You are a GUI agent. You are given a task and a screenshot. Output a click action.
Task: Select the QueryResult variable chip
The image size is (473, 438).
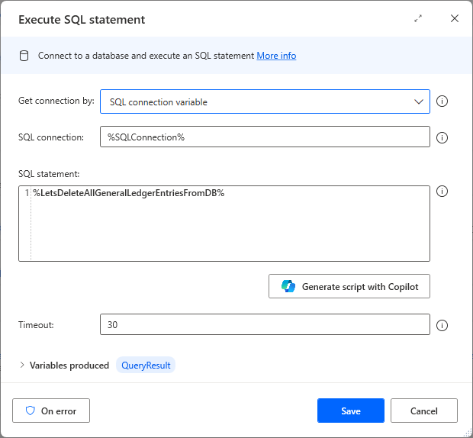point(146,366)
